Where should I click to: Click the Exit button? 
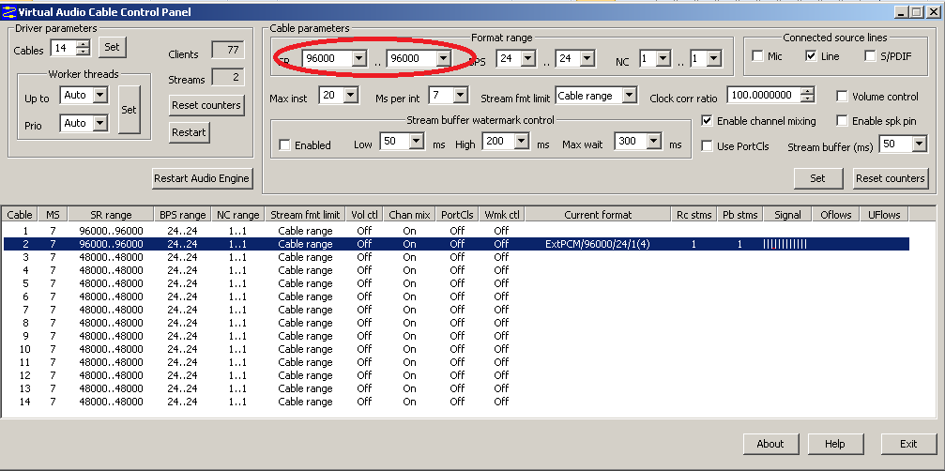[908, 444]
